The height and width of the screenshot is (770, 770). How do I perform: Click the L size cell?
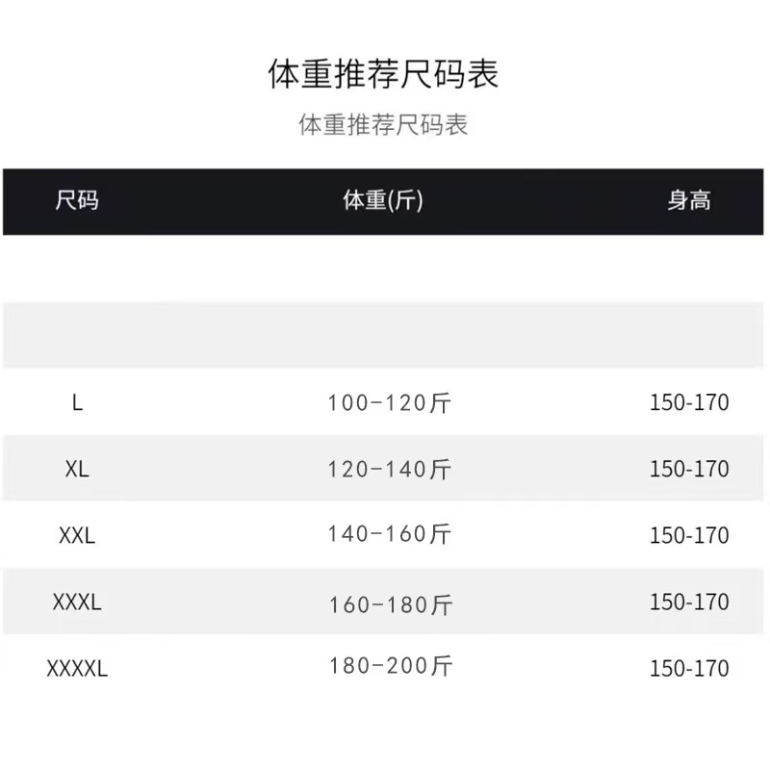pyautogui.click(x=77, y=402)
